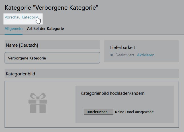The height and width of the screenshot is (132, 184).
Task: Click the blue underline beneath Allgemein
Action: point(13,34)
